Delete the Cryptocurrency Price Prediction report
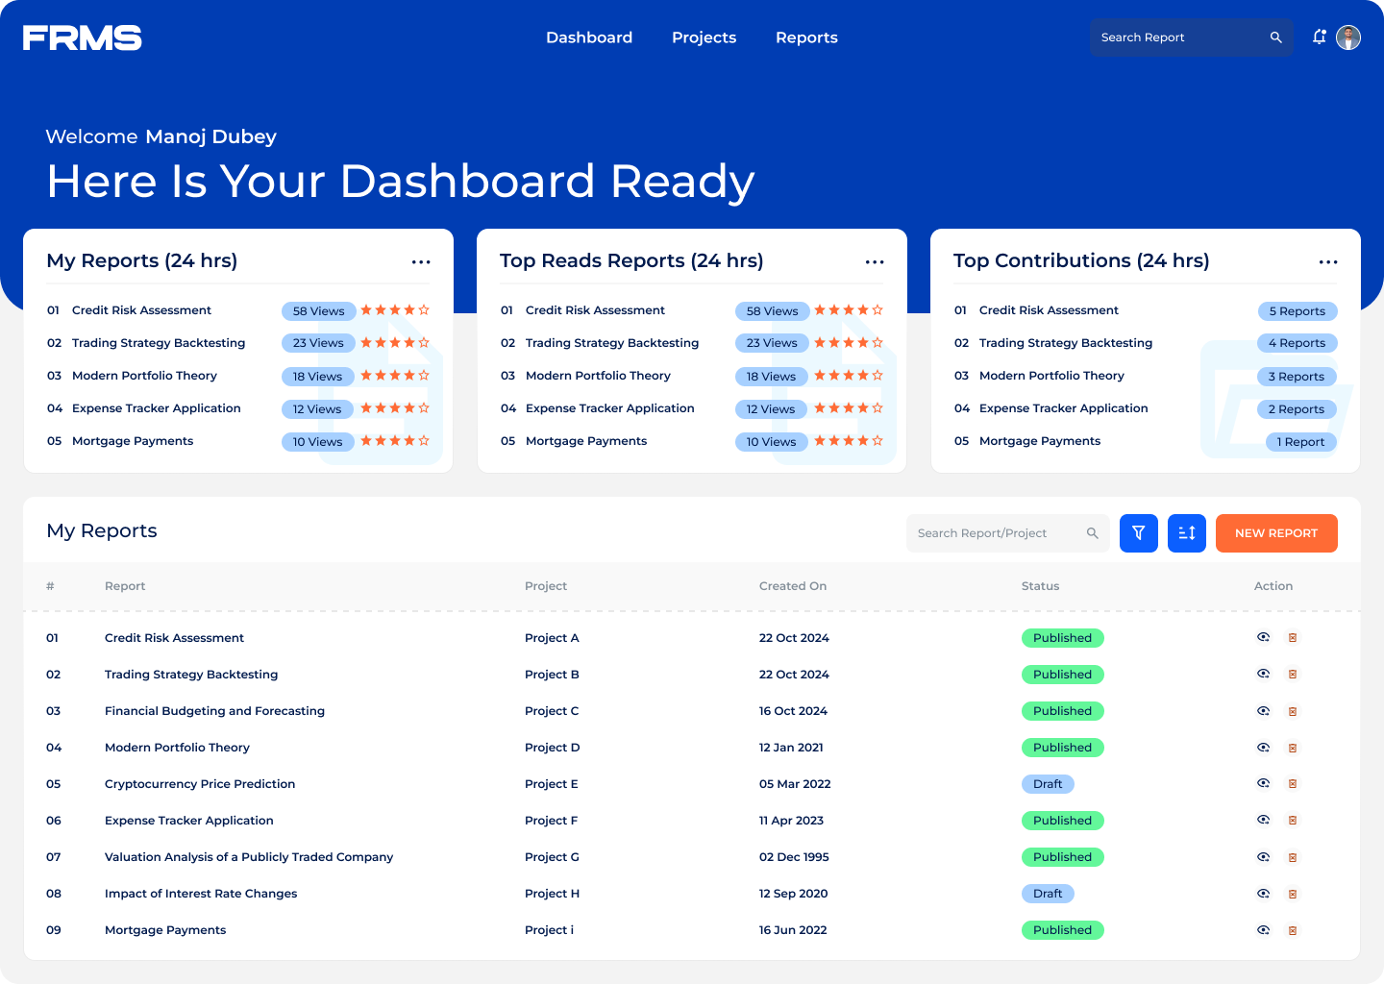The image size is (1384, 984). [x=1293, y=784]
